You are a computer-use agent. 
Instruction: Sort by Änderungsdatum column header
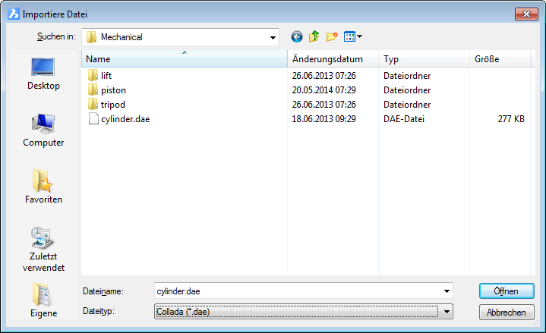click(333, 59)
